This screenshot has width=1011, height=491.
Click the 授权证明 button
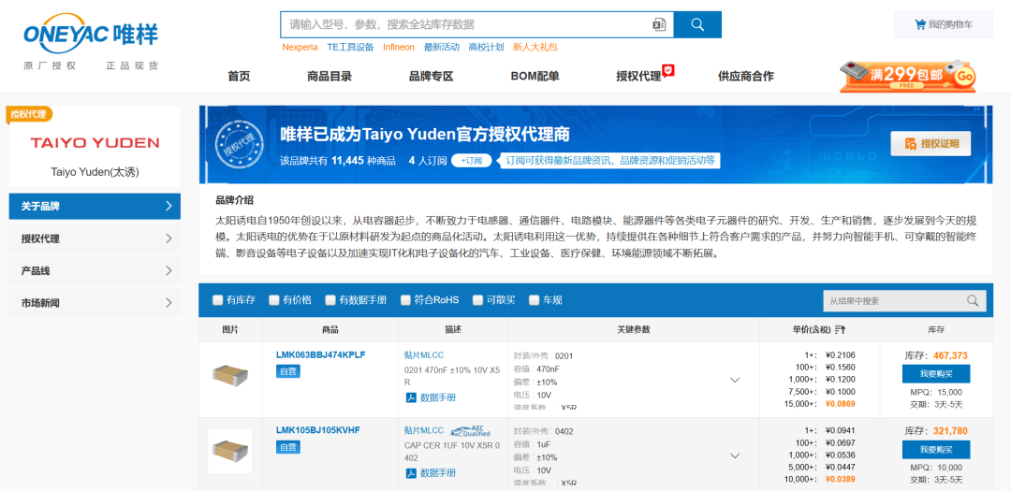[930, 144]
